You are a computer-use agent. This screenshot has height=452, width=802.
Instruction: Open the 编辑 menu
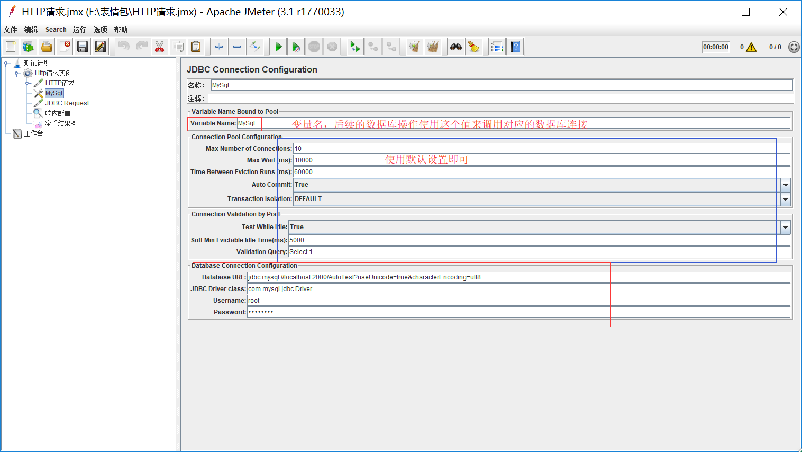tap(31, 30)
